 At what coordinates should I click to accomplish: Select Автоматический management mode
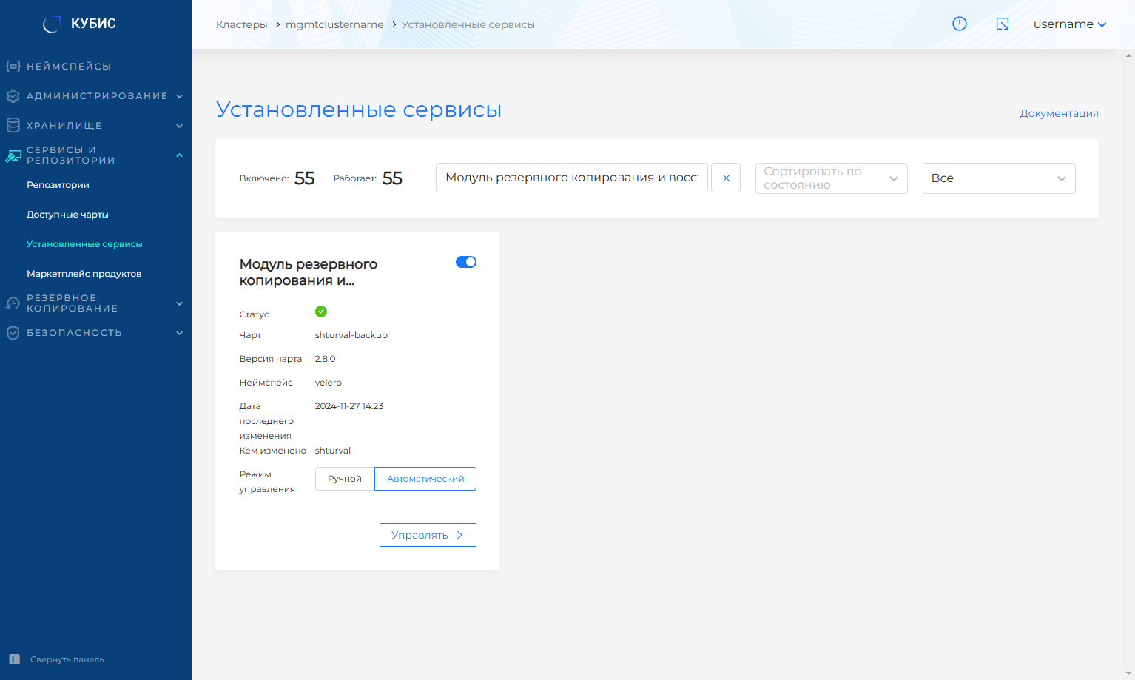[x=425, y=479]
